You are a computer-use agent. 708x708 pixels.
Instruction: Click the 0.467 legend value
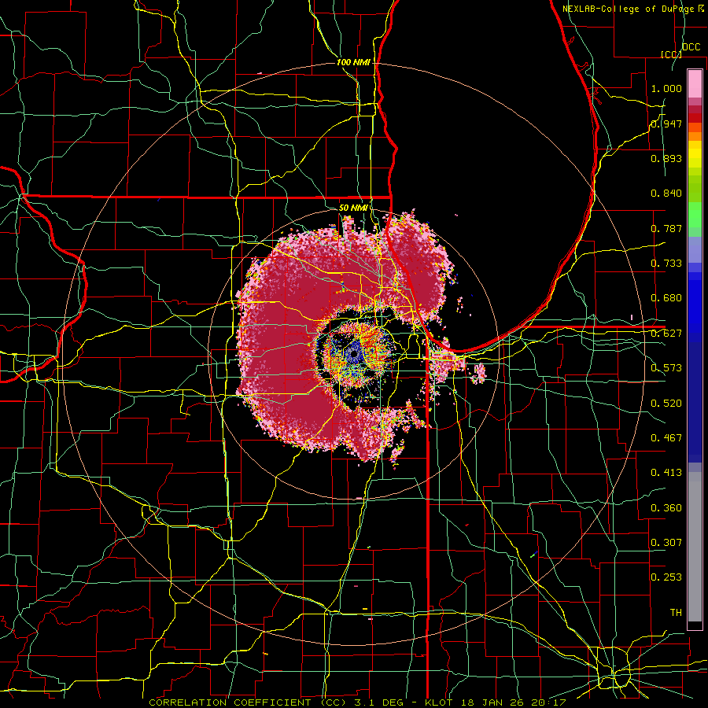tap(666, 438)
